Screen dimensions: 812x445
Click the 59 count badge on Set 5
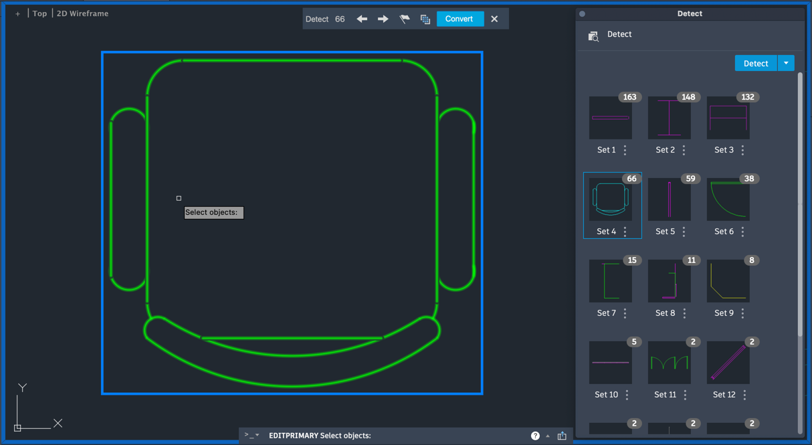pos(691,179)
